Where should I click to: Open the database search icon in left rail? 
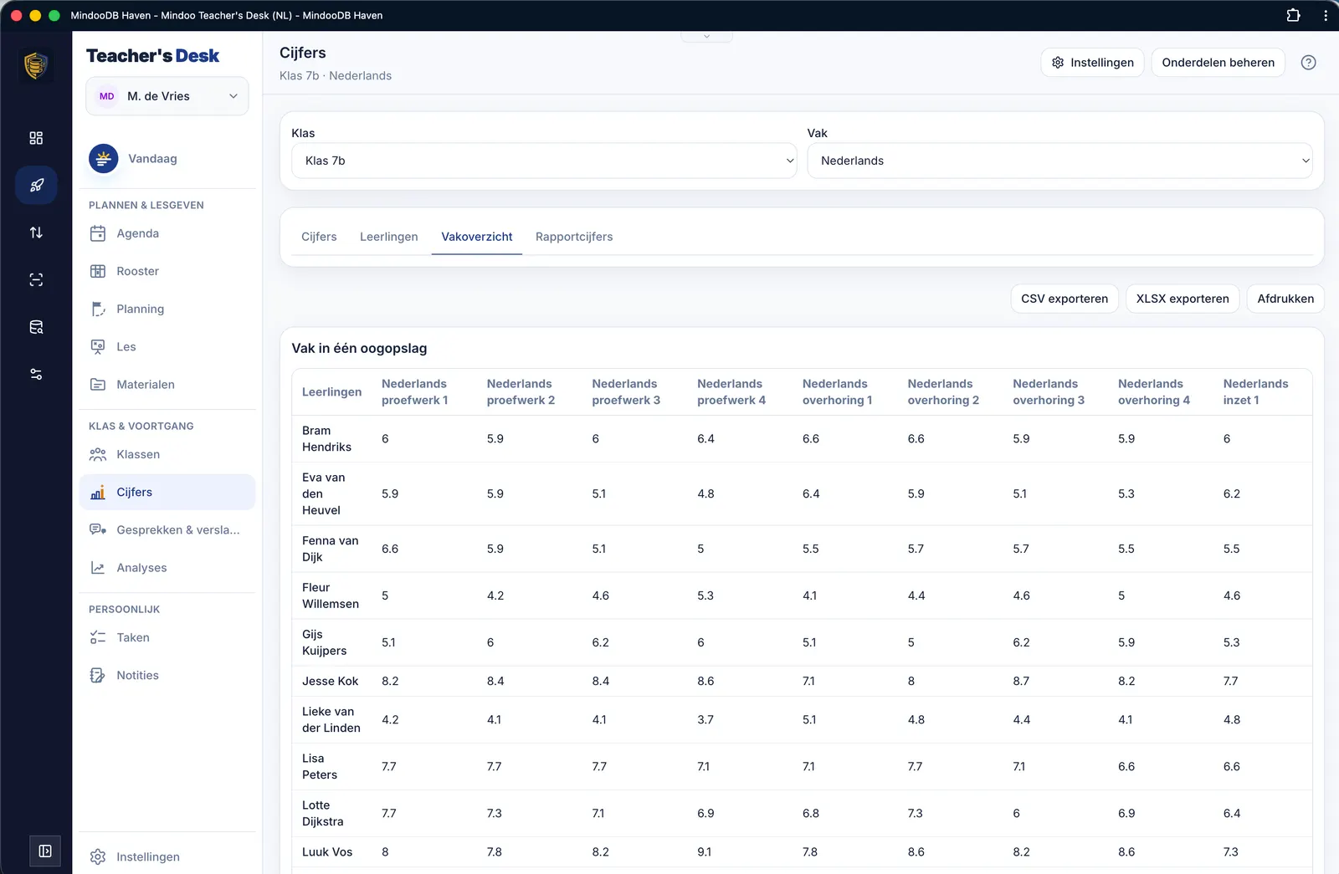[x=36, y=327]
